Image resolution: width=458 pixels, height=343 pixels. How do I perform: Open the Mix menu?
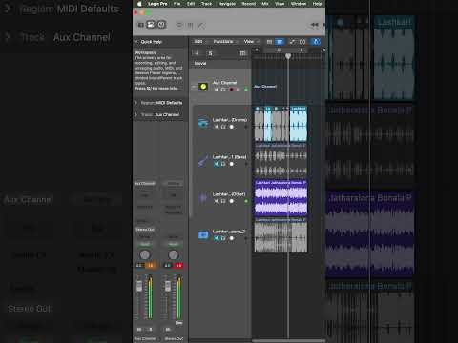coord(265,4)
